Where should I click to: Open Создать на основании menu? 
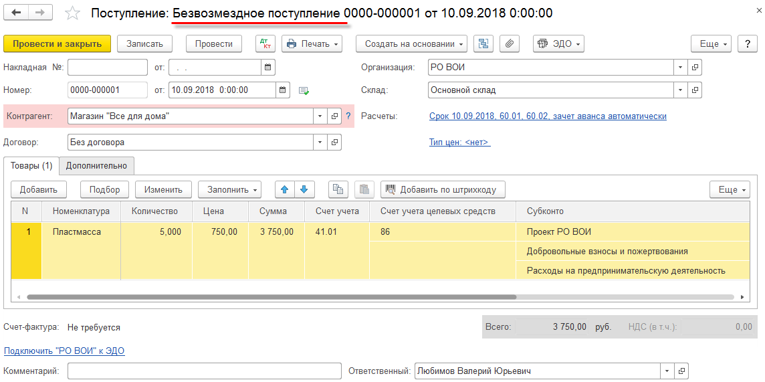tap(411, 43)
